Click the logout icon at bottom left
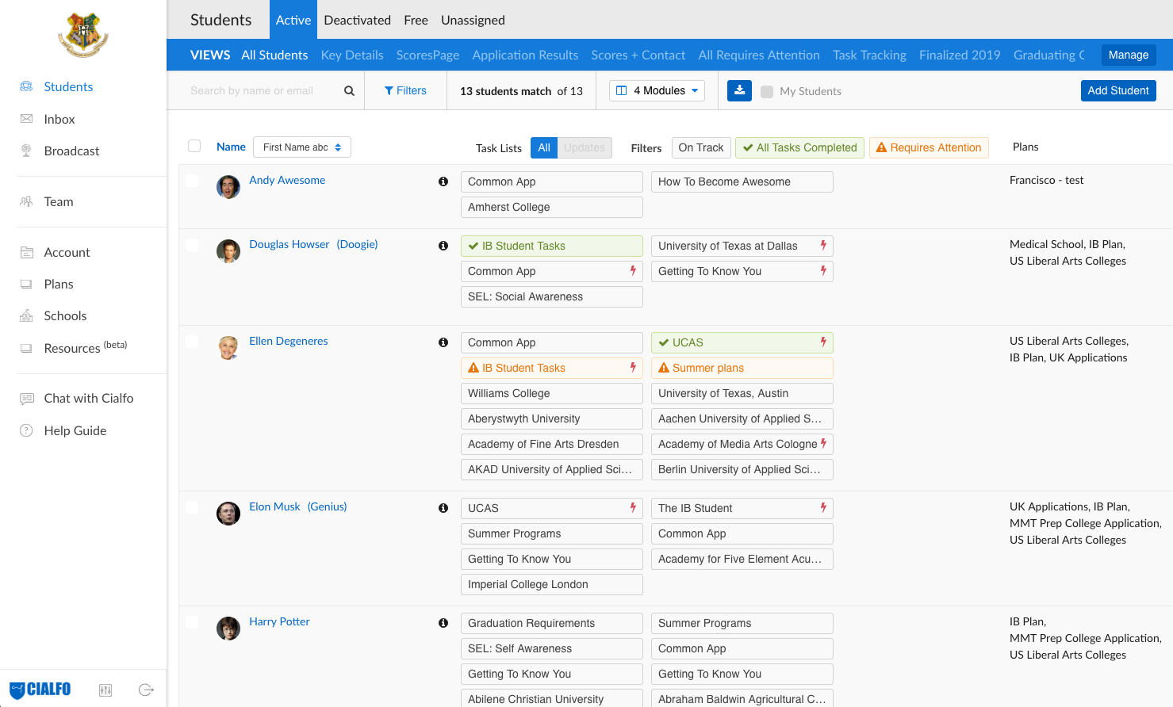Image resolution: width=1173 pixels, height=707 pixels. (146, 690)
